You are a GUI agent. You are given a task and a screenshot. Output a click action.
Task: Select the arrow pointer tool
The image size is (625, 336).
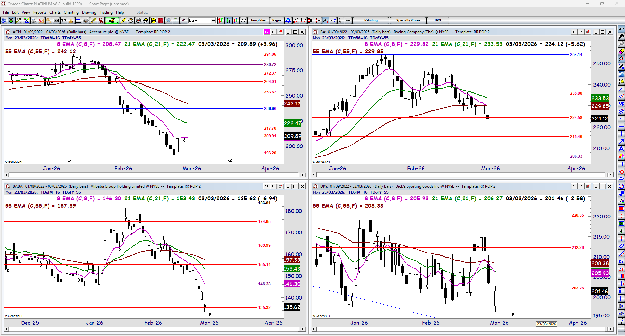click(340, 21)
